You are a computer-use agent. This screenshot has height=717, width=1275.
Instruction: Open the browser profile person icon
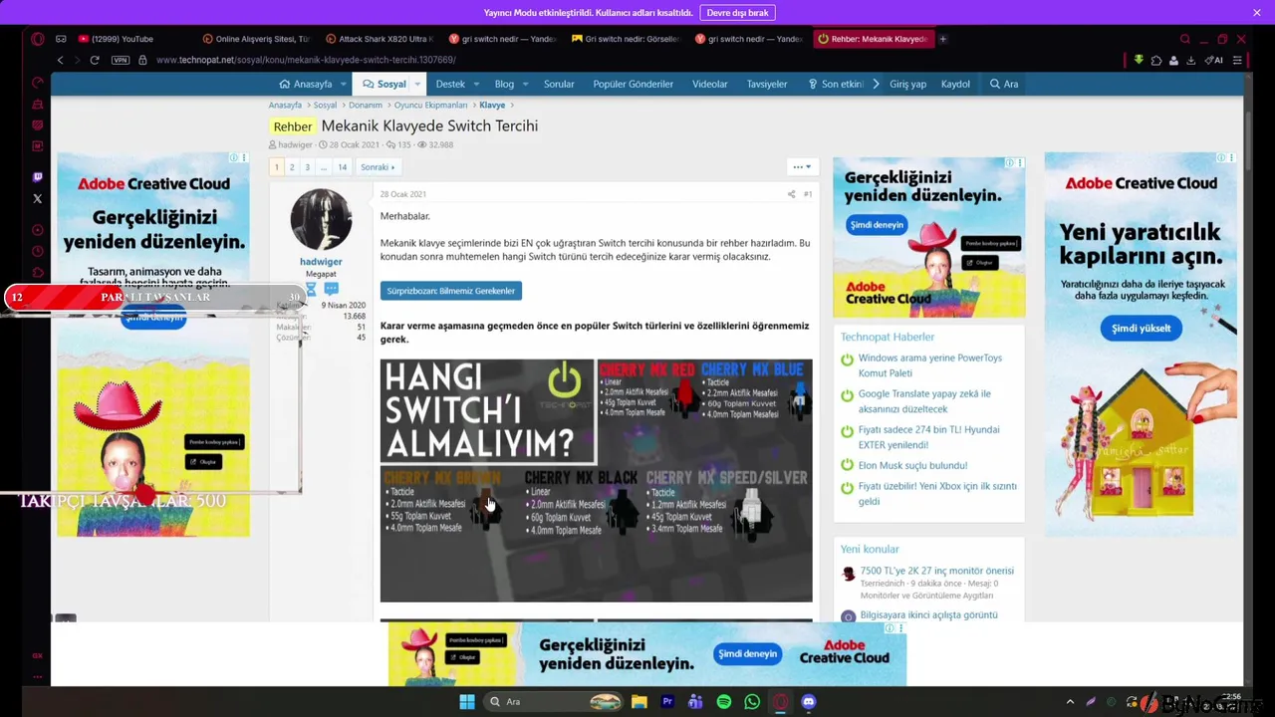1174,60
